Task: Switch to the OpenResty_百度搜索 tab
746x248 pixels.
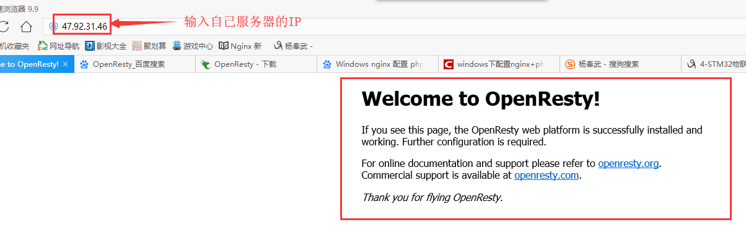Action: coord(128,64)
